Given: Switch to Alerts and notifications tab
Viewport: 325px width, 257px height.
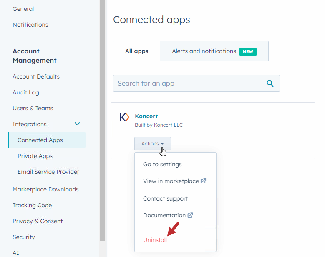Looking at the screenshot, I should pos(214,51).
